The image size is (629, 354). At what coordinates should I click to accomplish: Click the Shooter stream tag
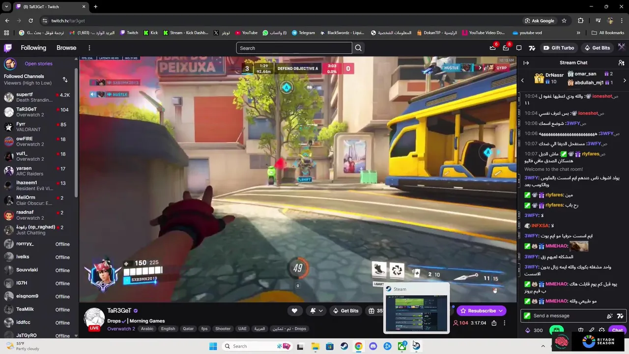[223, 329]
